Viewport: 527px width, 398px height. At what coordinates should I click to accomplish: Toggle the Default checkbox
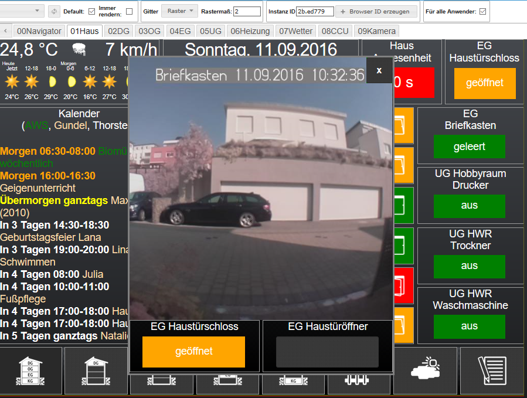tap(92, 11)
